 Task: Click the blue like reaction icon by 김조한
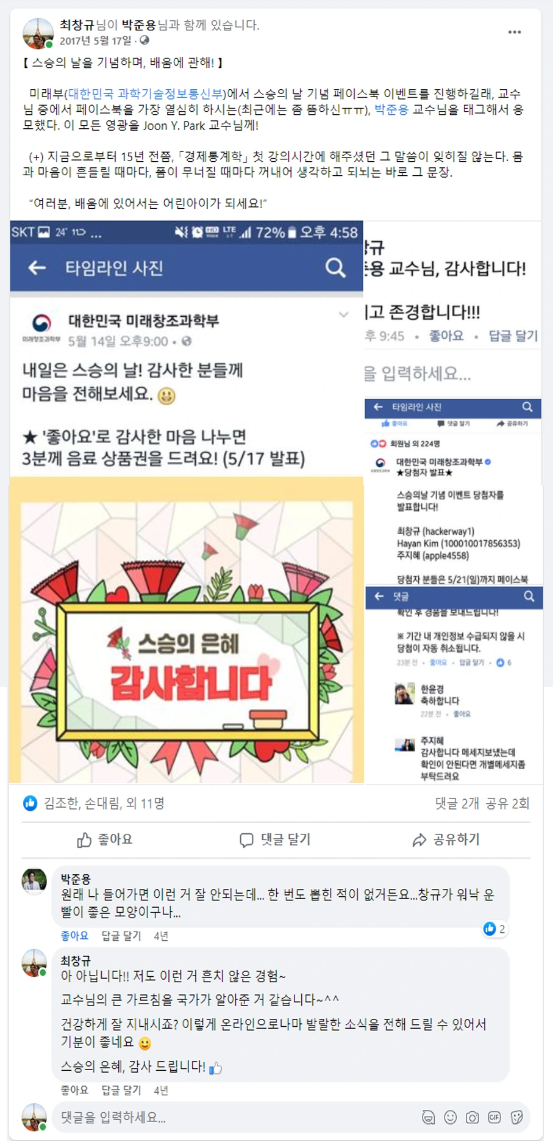(30, 803)
